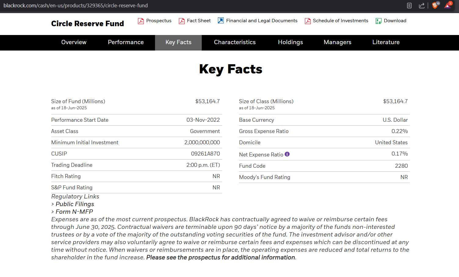The width and height of the screenshot is (459, 277).
Task: Click the Download link text
Action: pos(395,21)
